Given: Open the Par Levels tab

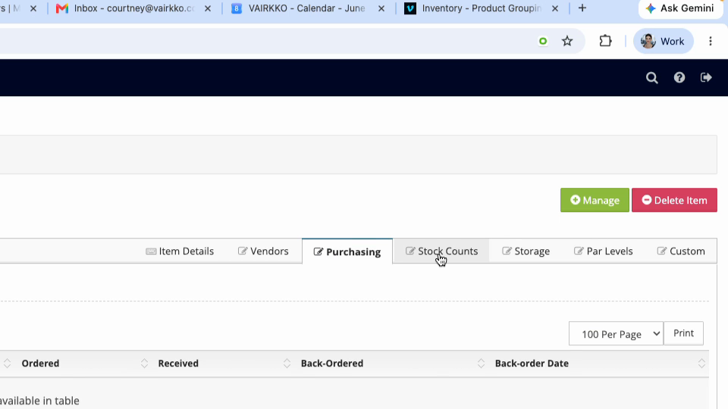Looking at the screenshot, I should click(x=603, y=251).
